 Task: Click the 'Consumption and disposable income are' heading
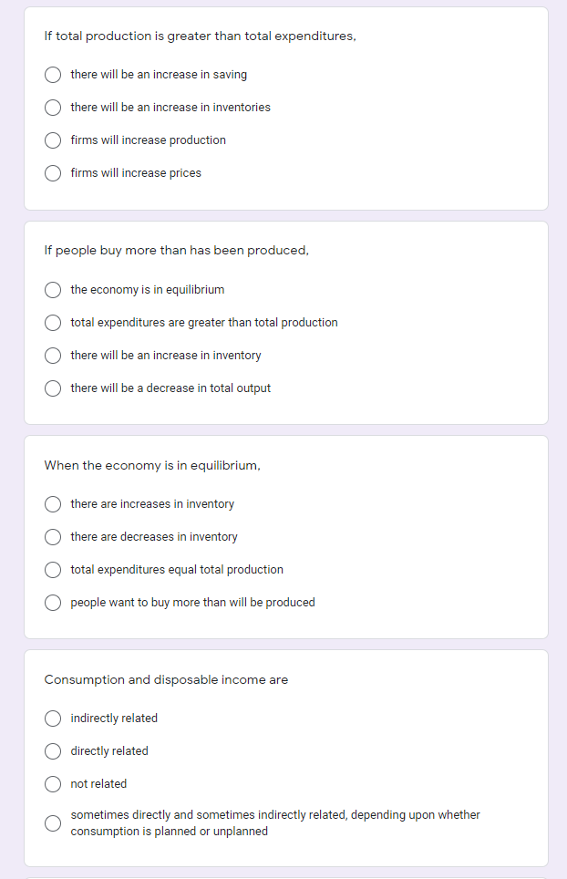(x=166, y=679)
